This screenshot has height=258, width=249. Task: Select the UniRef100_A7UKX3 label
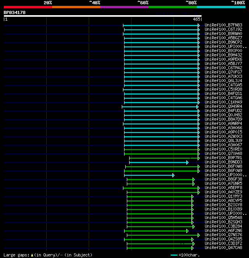click(x=223, y=76)
